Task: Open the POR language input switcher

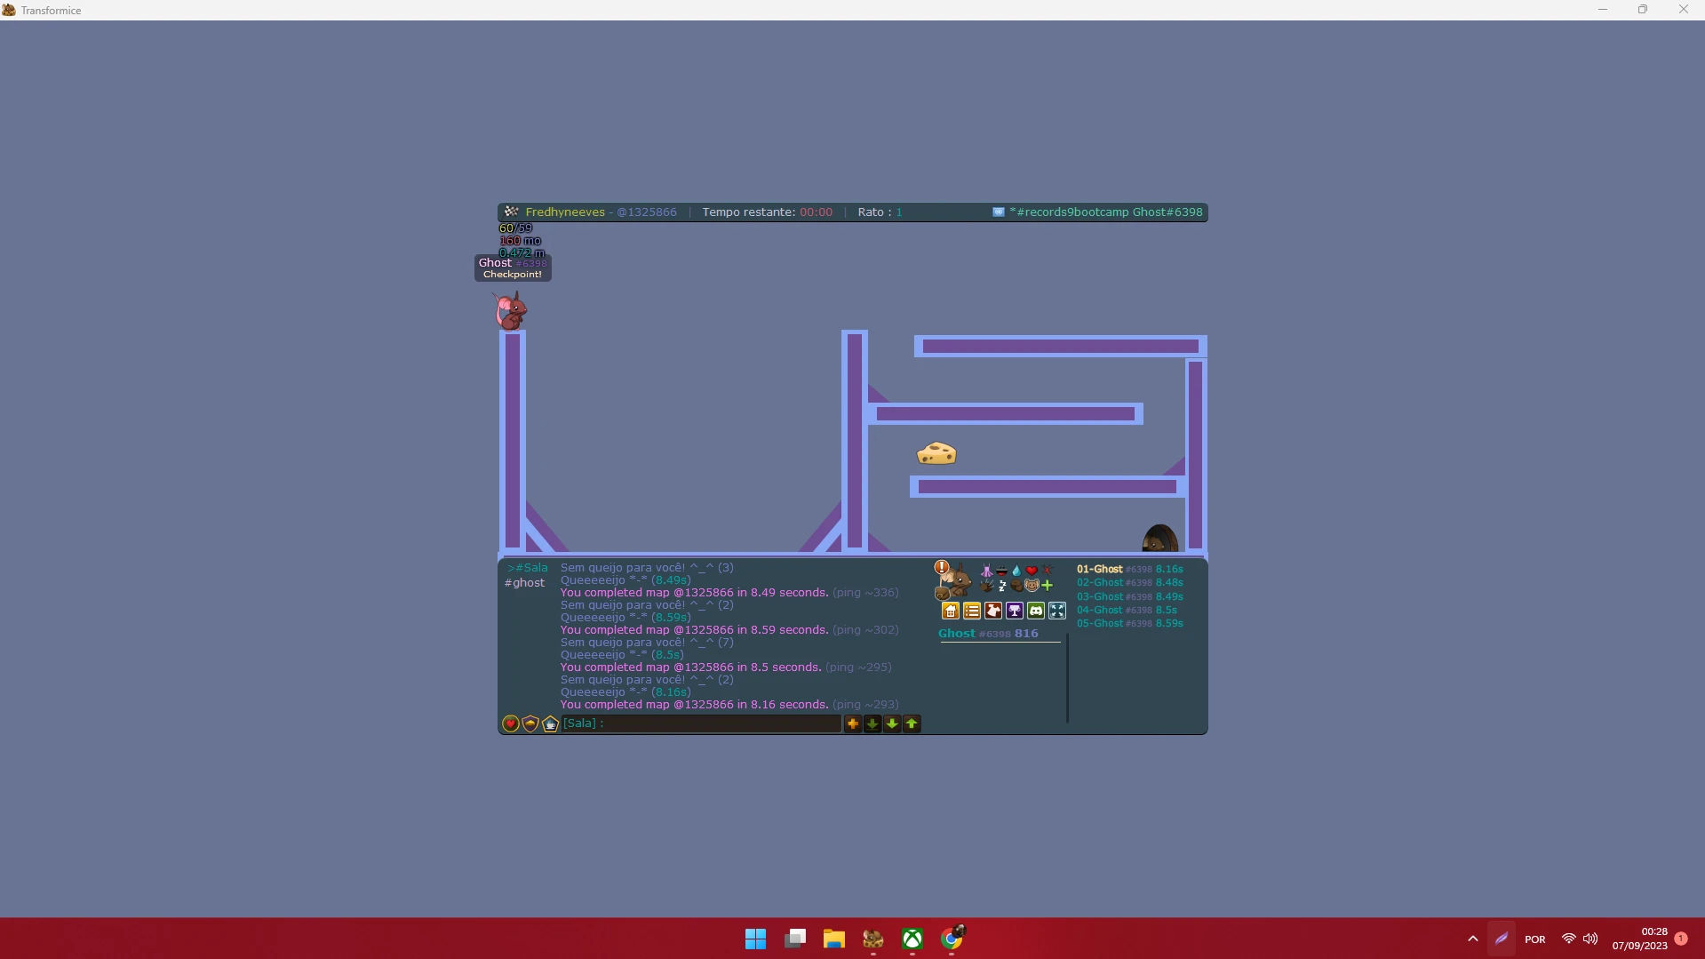Action: (1534, 939)
